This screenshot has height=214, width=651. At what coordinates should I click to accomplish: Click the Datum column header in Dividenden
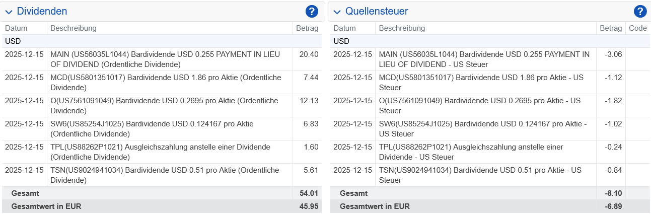click(16, 28)
